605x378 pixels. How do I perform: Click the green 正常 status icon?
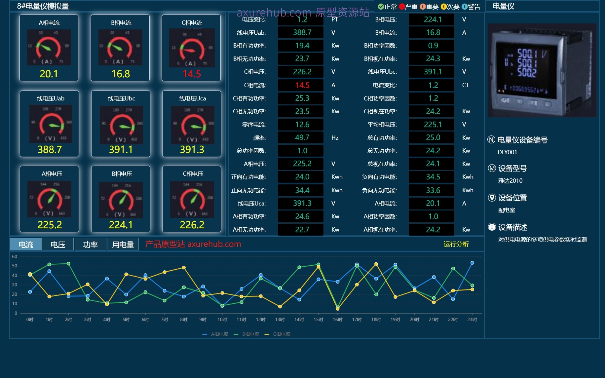381,7
